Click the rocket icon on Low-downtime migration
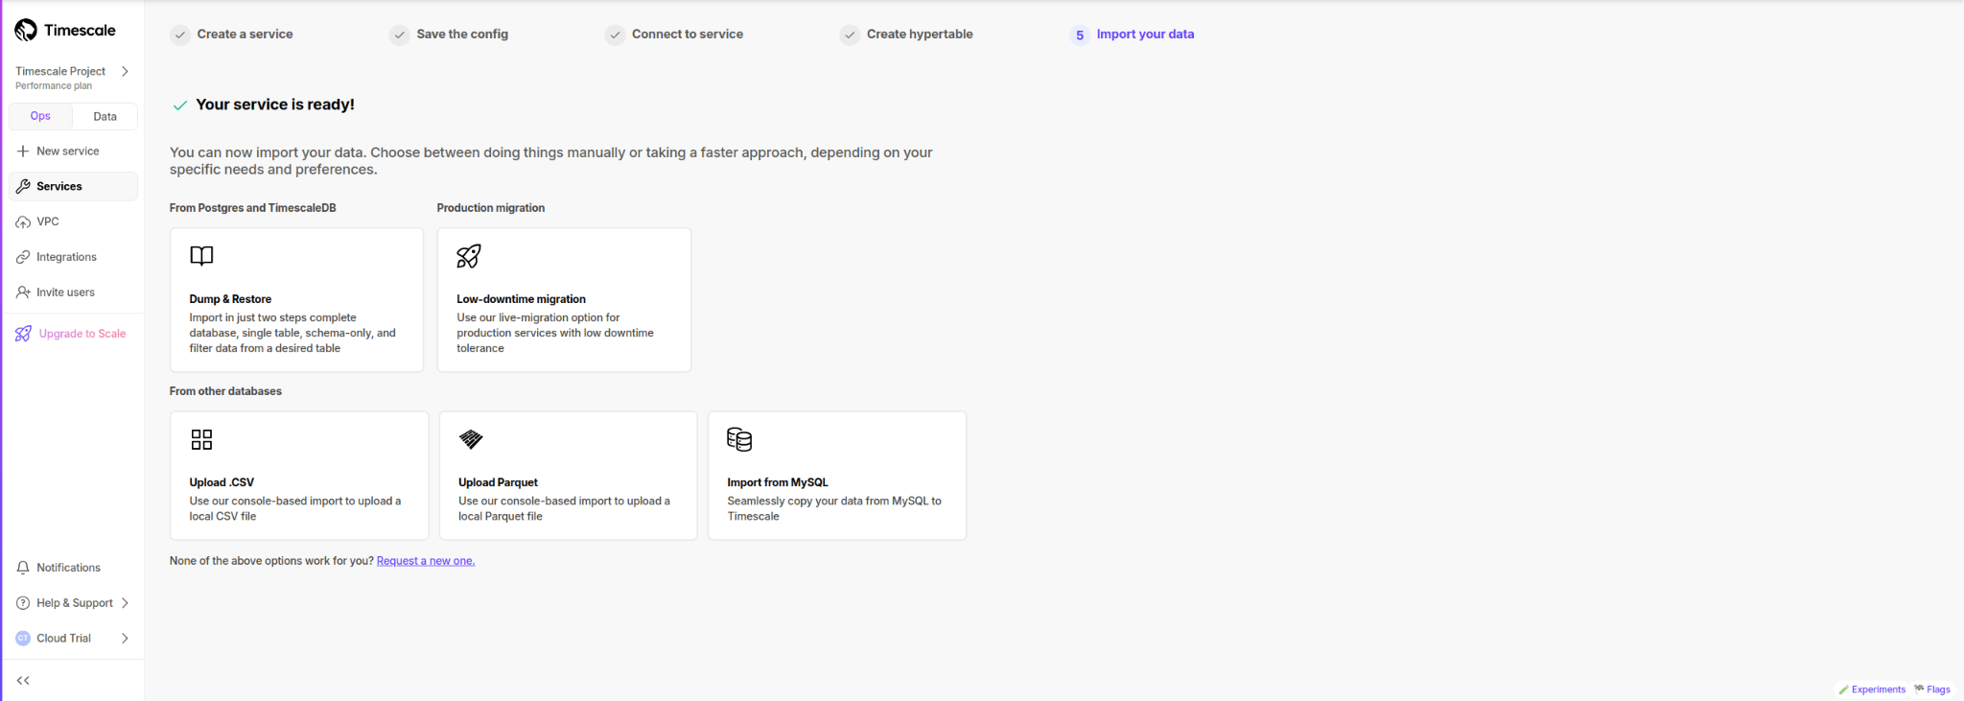Viewport: 1964px width, 701px height. 469,256
